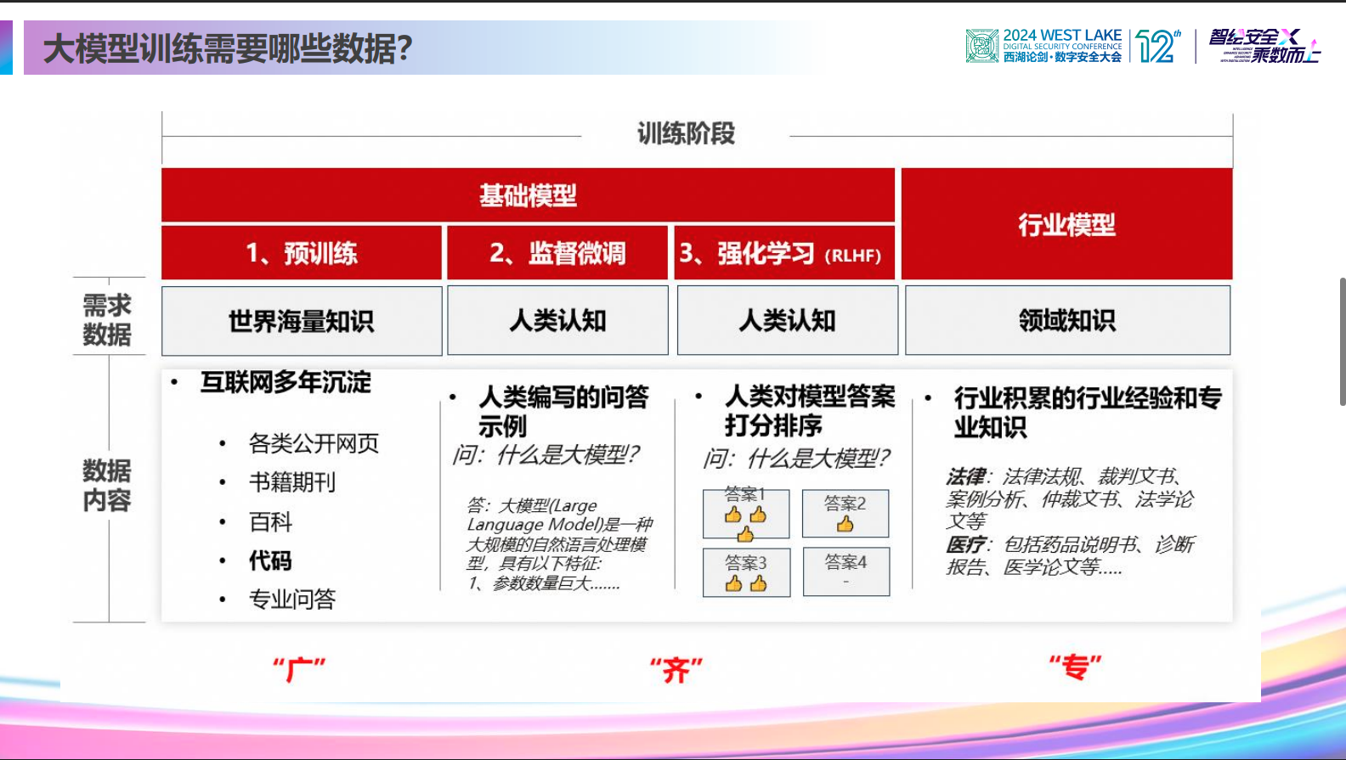Select the 基础模型 header bar
Image resolution: width=1346 pixels, height=760 pixels.
[528, 195]
